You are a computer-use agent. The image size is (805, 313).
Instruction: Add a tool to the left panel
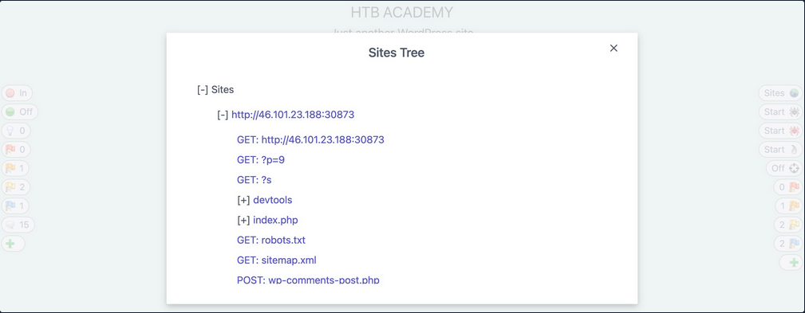pos(13,244)
